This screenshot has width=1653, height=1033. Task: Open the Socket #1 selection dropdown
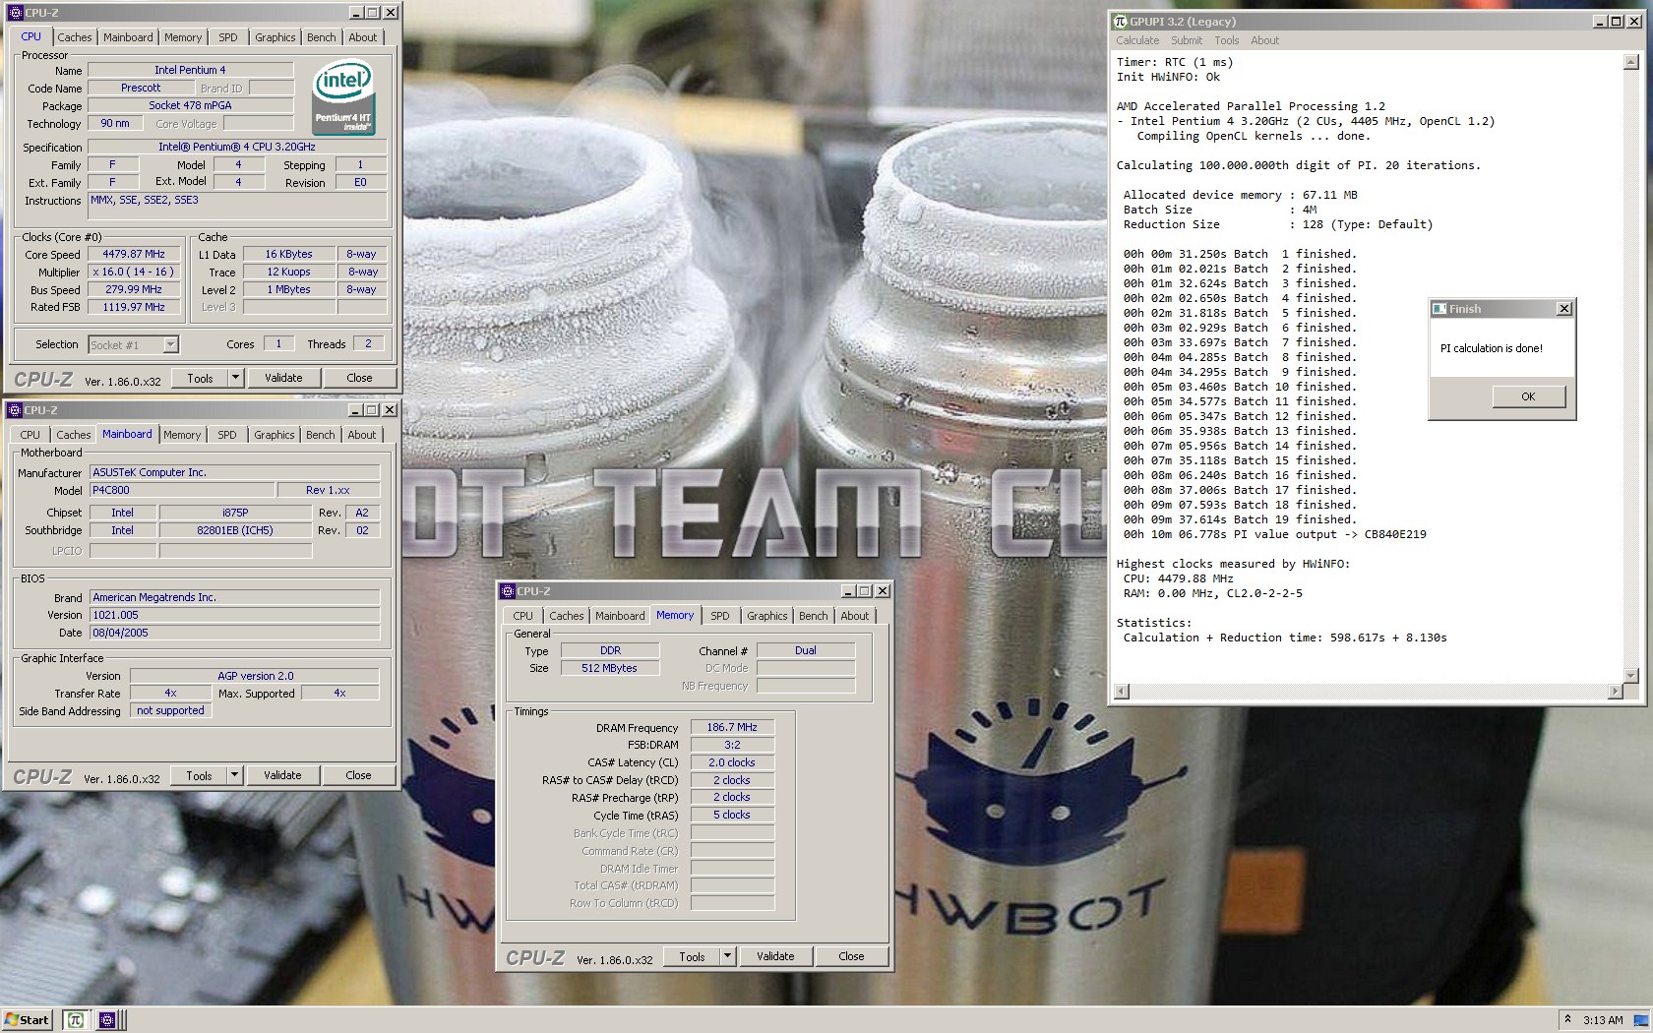click(170, 344)
